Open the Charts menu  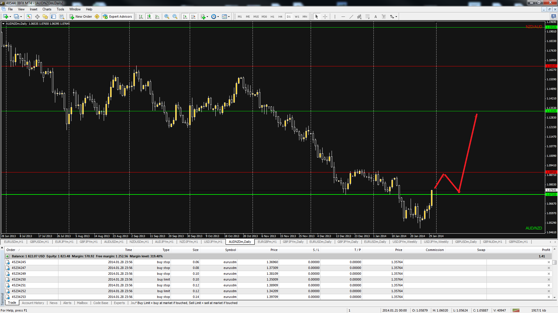[46, 9]
